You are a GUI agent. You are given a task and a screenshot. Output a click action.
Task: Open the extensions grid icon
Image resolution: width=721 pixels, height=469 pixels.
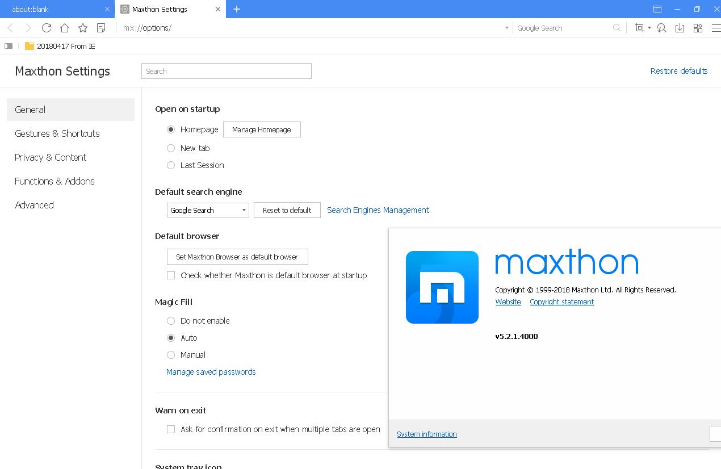[698, 28]
